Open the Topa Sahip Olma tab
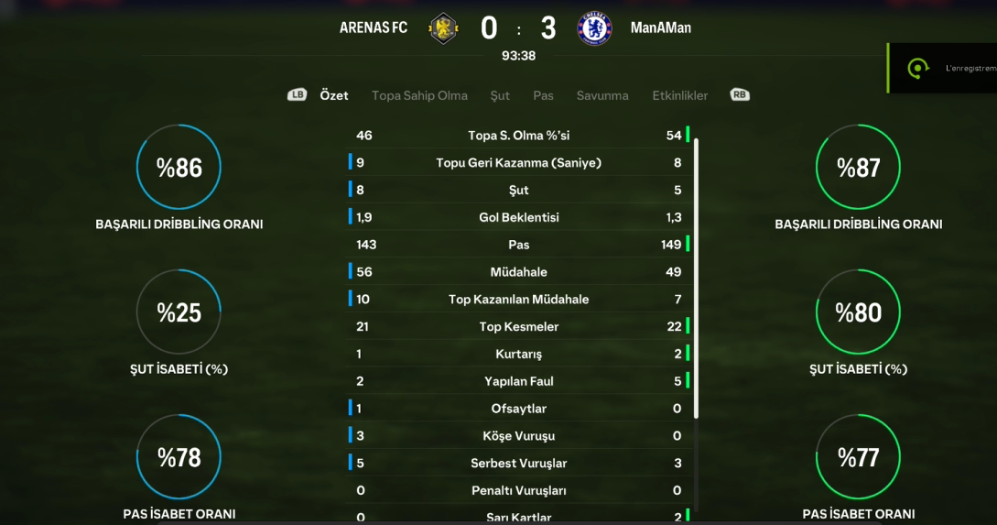997x525 pixels. pos(419,95)
